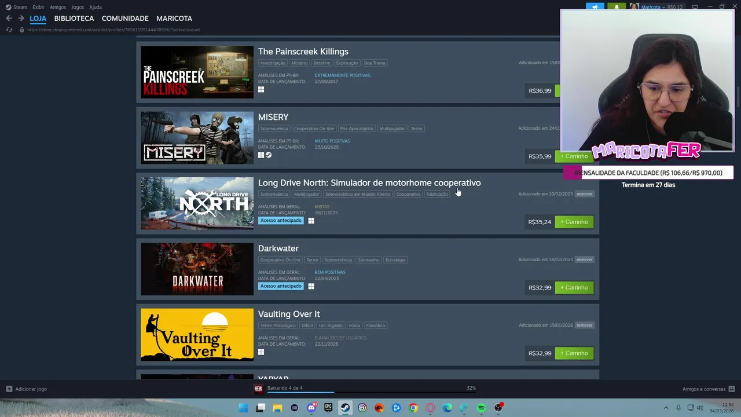Open the Exibir menu
Image resolution: width=741 pixels, height=417 pixels.
tap(38, 7)
